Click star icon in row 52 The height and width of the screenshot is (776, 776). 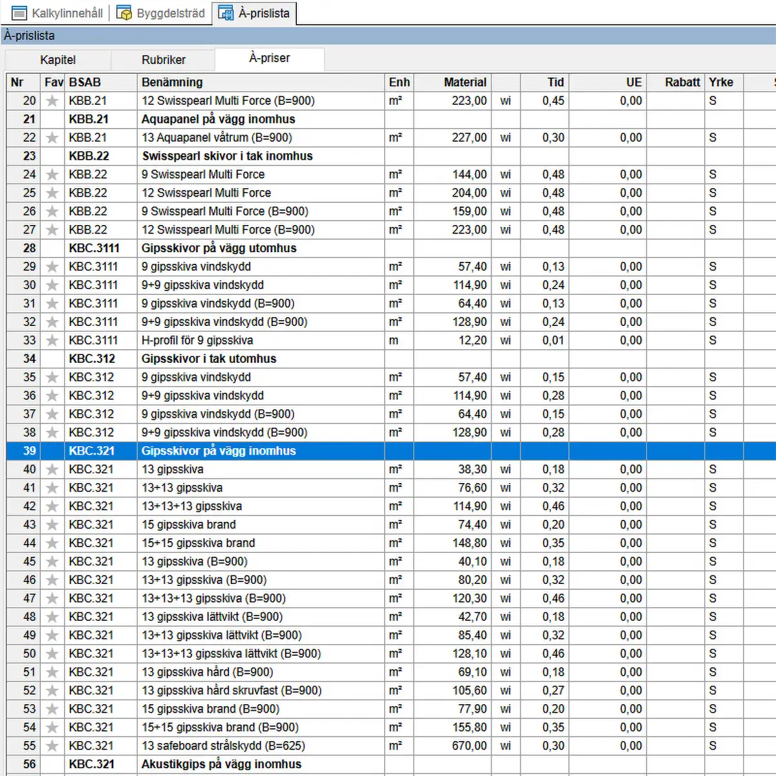(x=52, y=691)
